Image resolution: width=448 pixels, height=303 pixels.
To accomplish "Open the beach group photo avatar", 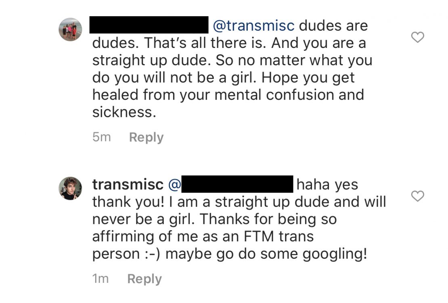I will (70, 29).
